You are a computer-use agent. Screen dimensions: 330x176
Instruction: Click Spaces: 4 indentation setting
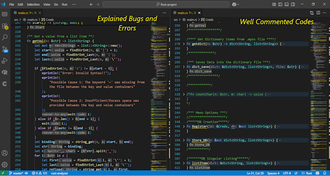[273, 174]
